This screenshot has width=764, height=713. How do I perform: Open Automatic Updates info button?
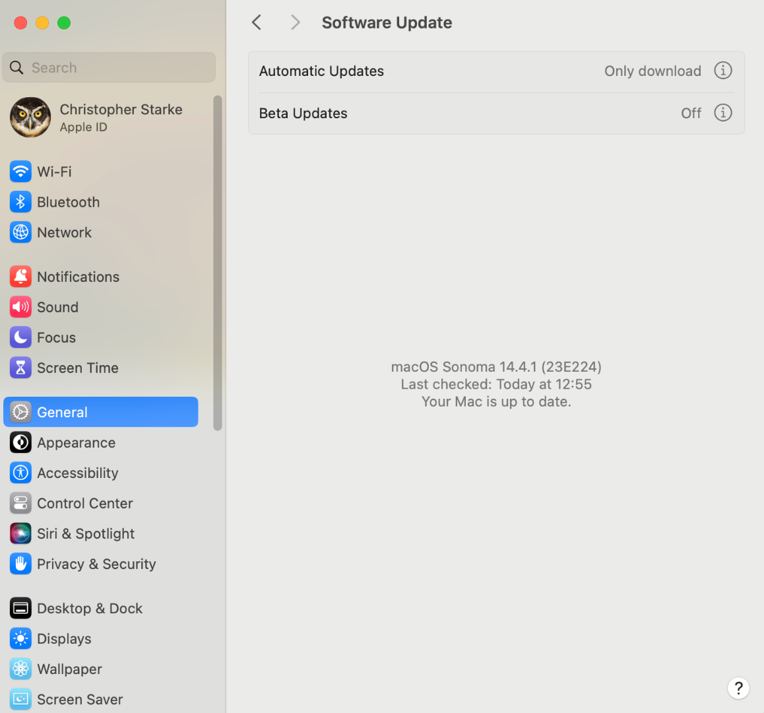pos(723,71)
